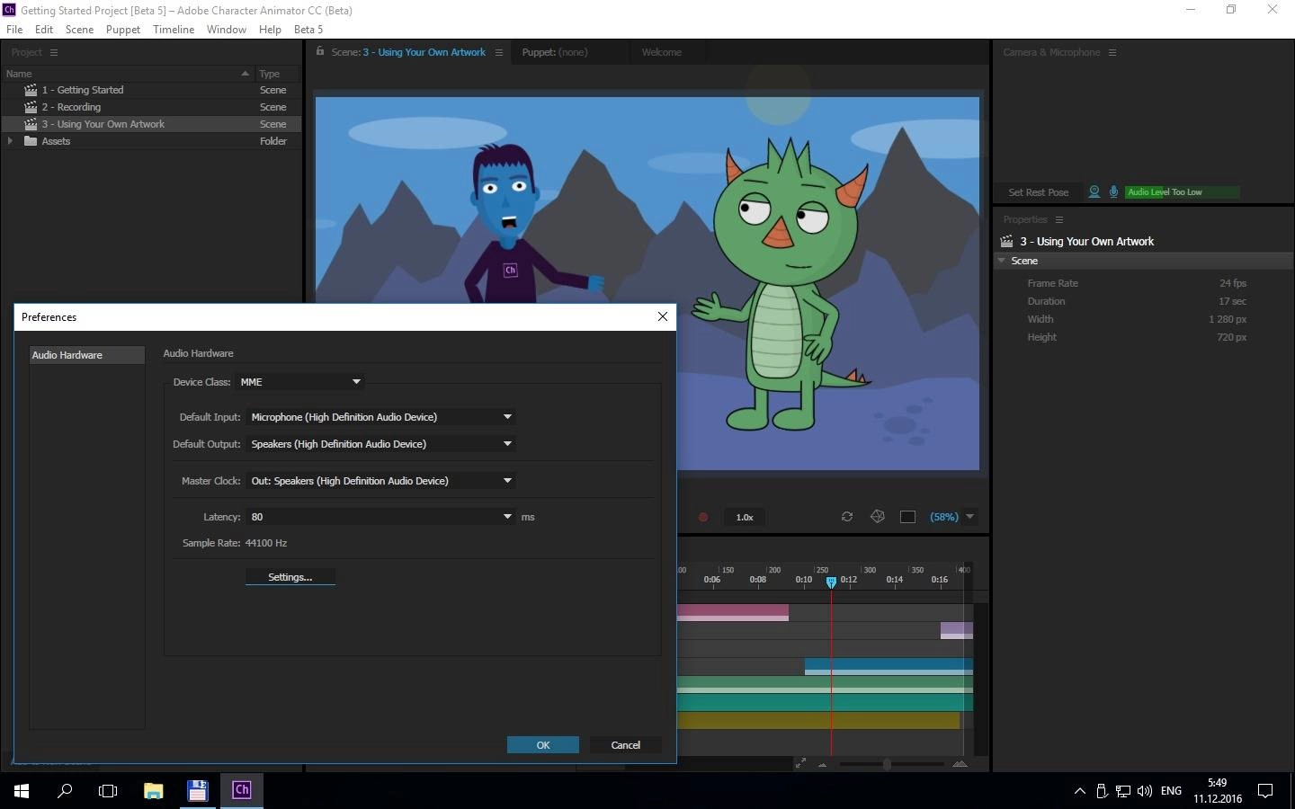Switch to the Puppet: (none) tab
The image size is (1295, 809).
[555, 52]
